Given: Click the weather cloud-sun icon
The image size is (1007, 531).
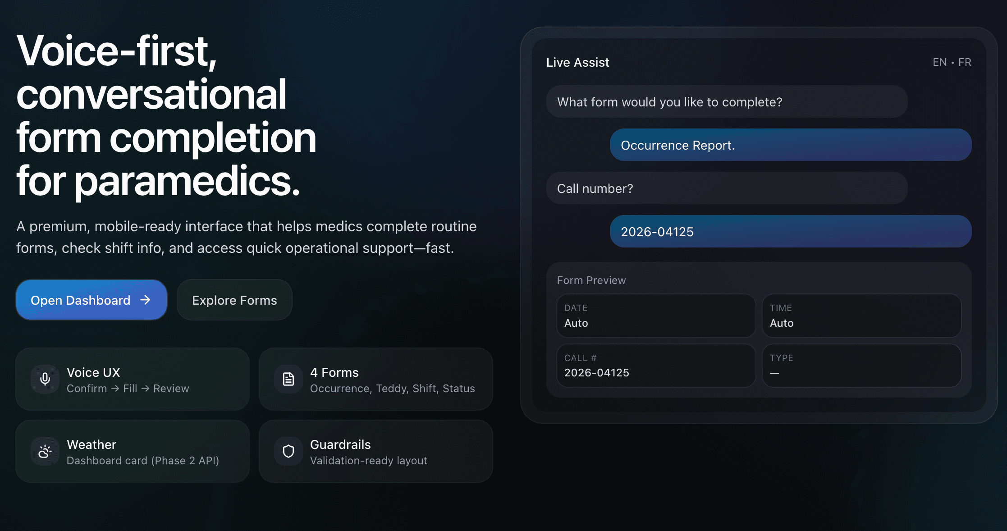Looking at the screenshot, I should [x=45, y=451].
